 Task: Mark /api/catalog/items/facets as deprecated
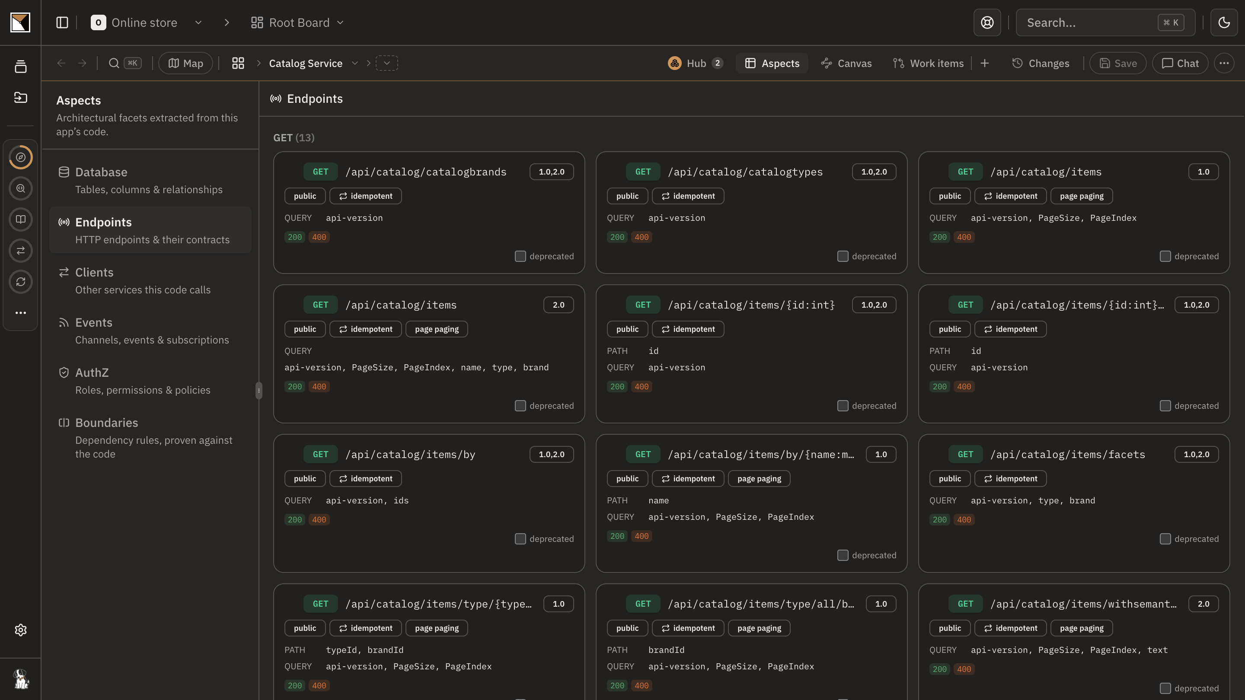[1165, 539]
